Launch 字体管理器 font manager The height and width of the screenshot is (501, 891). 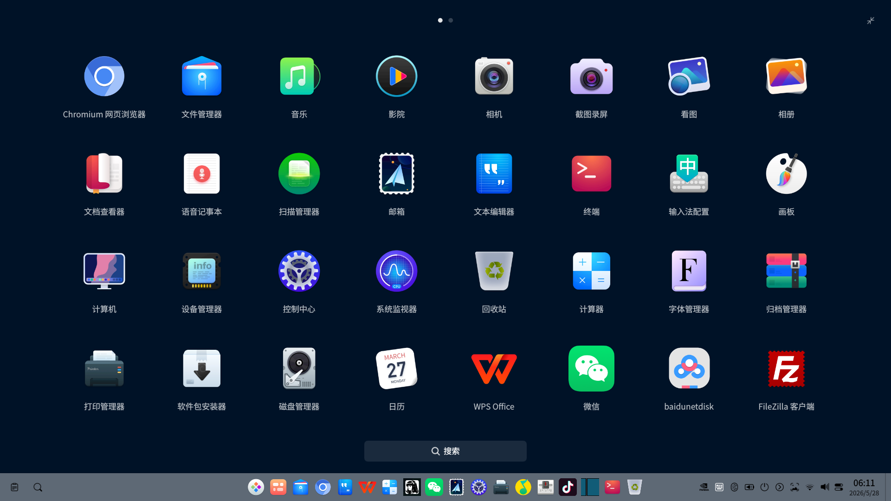[x=689, y=271]
